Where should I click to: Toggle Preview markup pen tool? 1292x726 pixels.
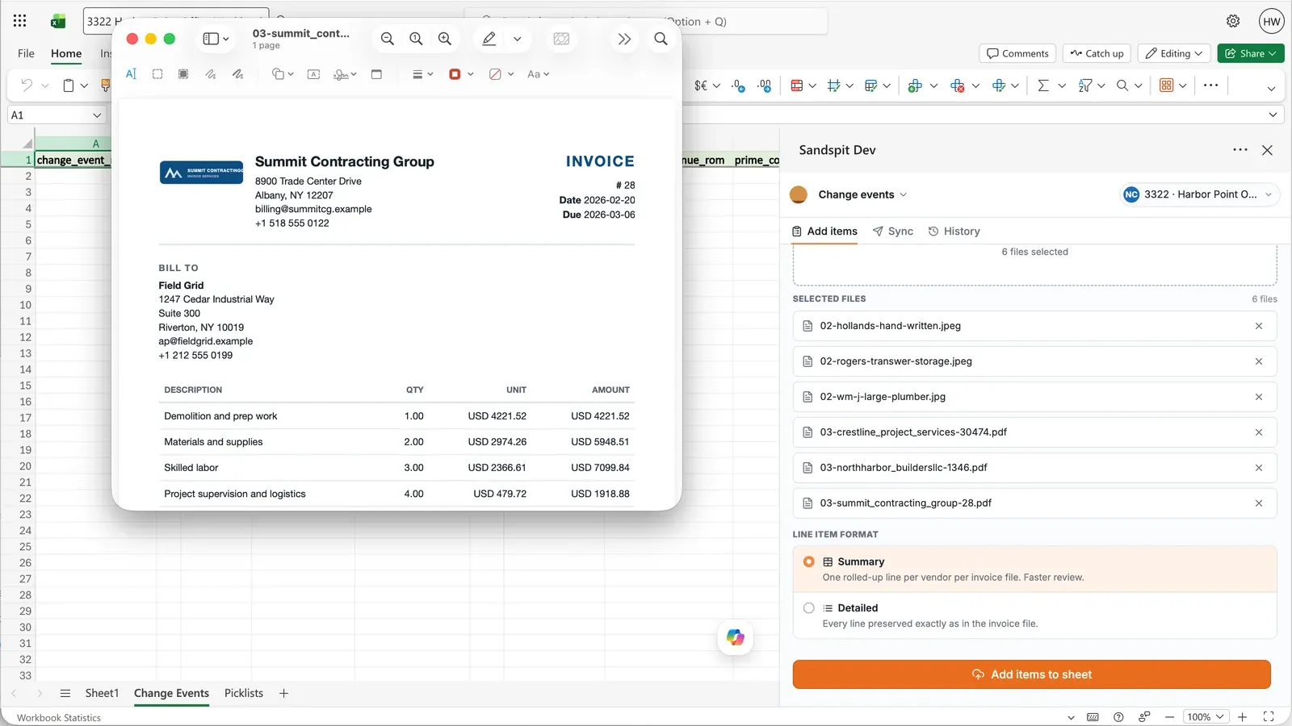(x=489, y=39)
